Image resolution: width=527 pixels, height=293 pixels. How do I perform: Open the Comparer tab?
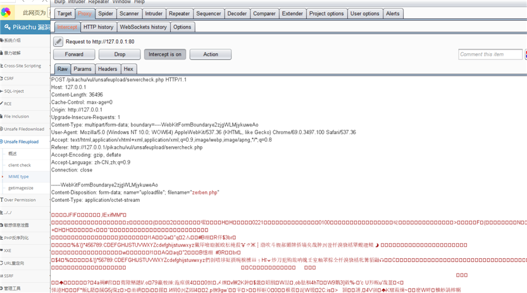[x=264, y=13]
